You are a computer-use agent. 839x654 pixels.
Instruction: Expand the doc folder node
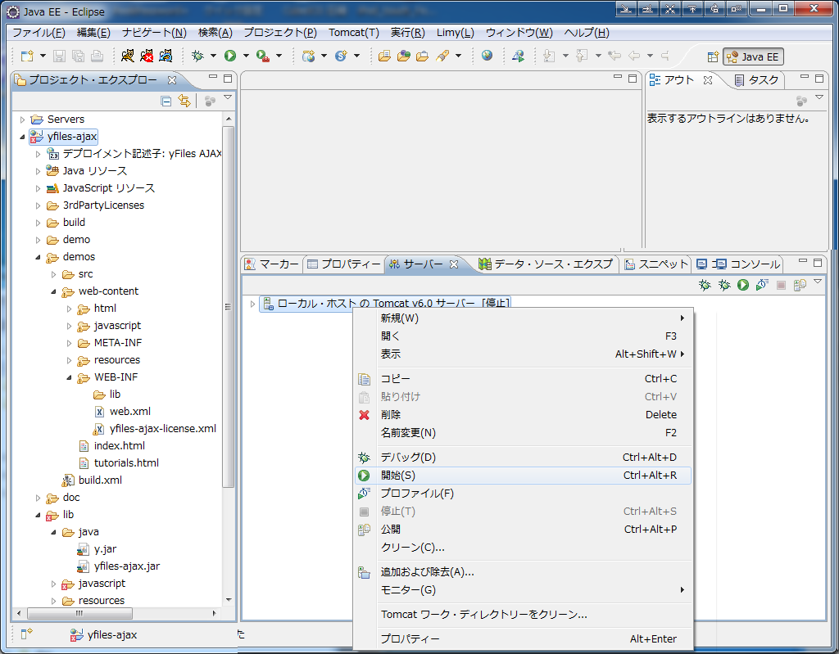(38, 498)
